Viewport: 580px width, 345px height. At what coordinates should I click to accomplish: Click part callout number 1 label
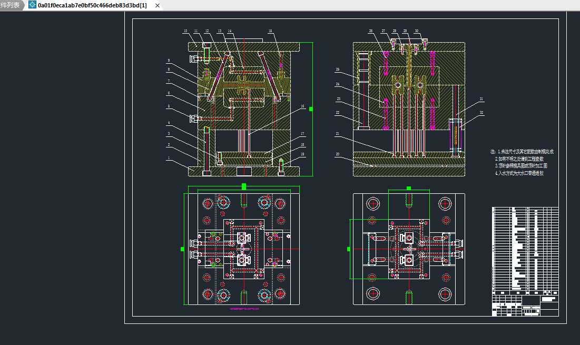[169, 158]
